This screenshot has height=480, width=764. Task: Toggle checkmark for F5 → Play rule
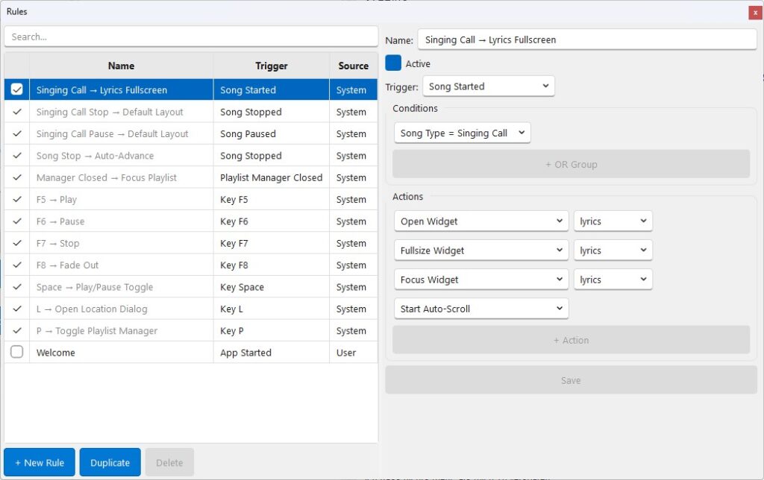pyautogui.click(x=17, y=200)
